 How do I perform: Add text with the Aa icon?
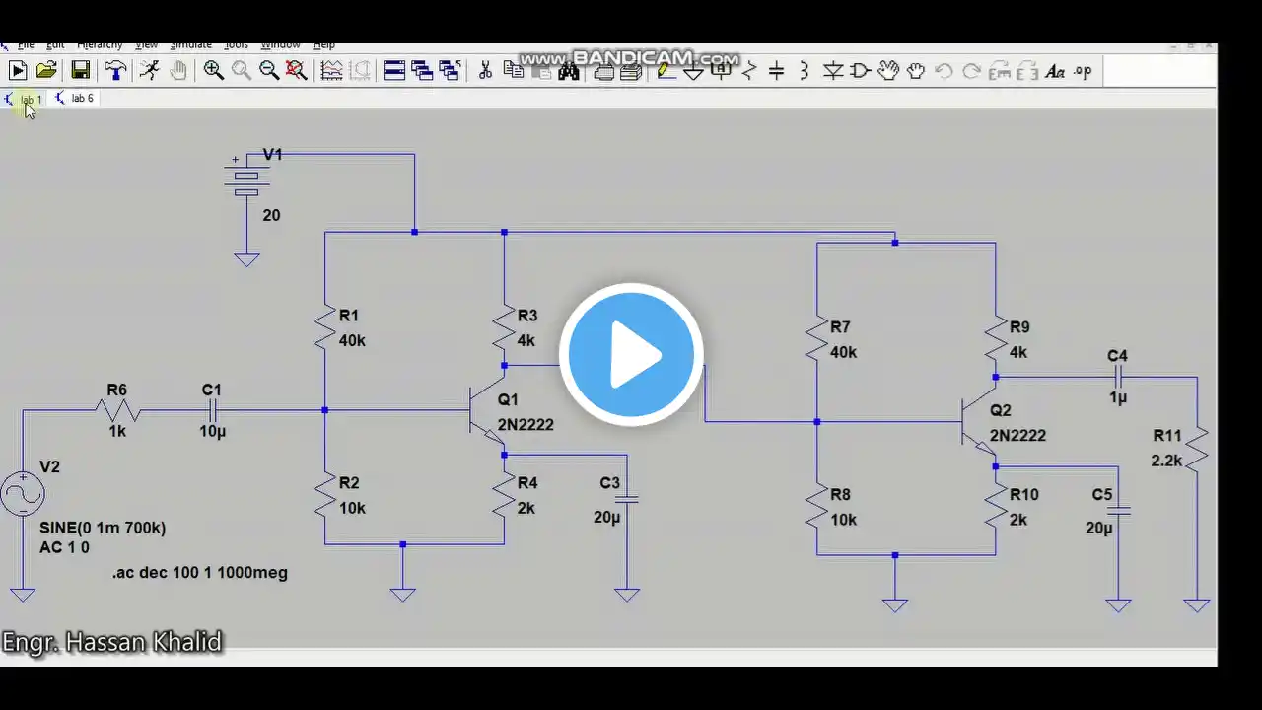[1055, 71]
